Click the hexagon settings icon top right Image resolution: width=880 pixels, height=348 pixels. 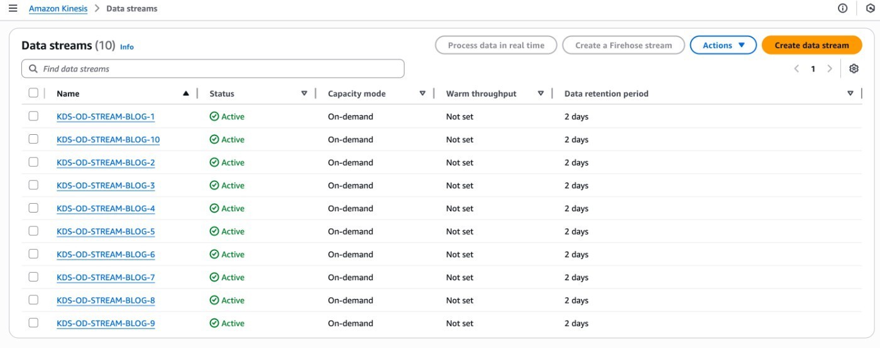[871, 8]
